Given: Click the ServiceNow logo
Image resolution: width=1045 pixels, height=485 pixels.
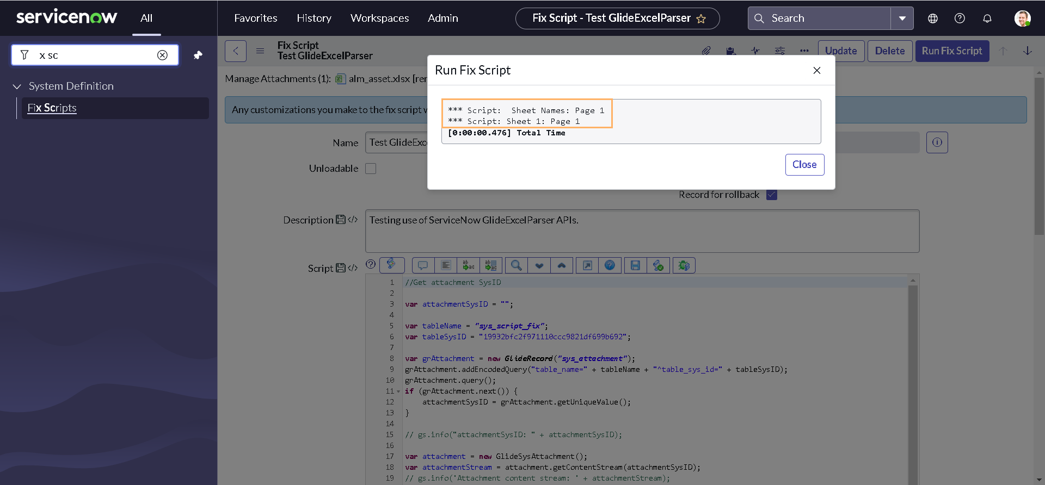Looking at the screenshot, I should (x=66, y=17).
